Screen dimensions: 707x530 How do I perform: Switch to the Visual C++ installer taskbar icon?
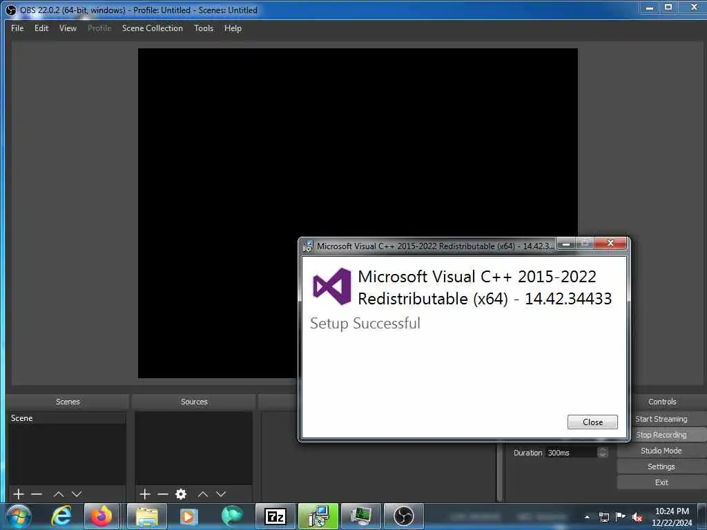(x=318, y=516)
